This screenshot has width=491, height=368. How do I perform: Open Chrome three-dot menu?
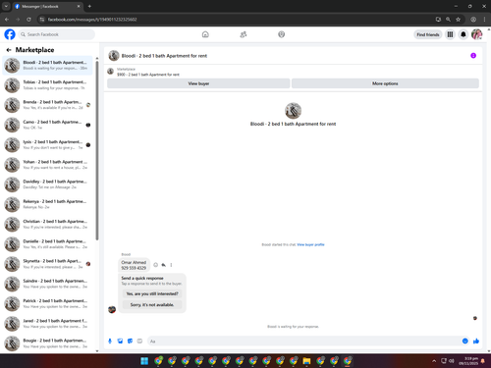click(x=484, y=20)
